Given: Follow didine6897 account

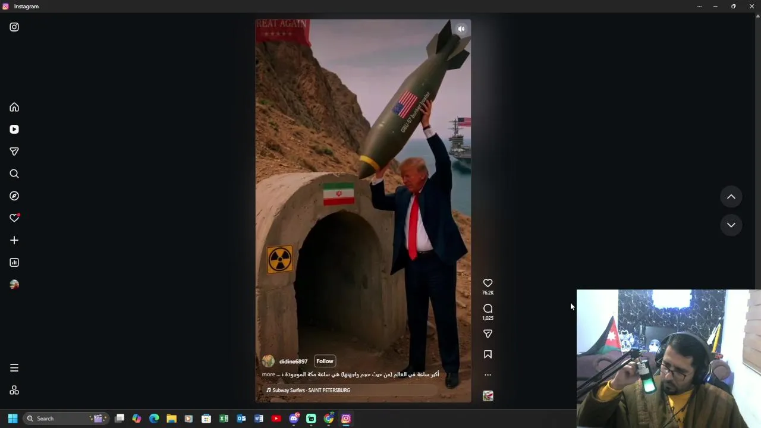Looking at the screenshot, I should pyautogui.click(x=325, y=361).
